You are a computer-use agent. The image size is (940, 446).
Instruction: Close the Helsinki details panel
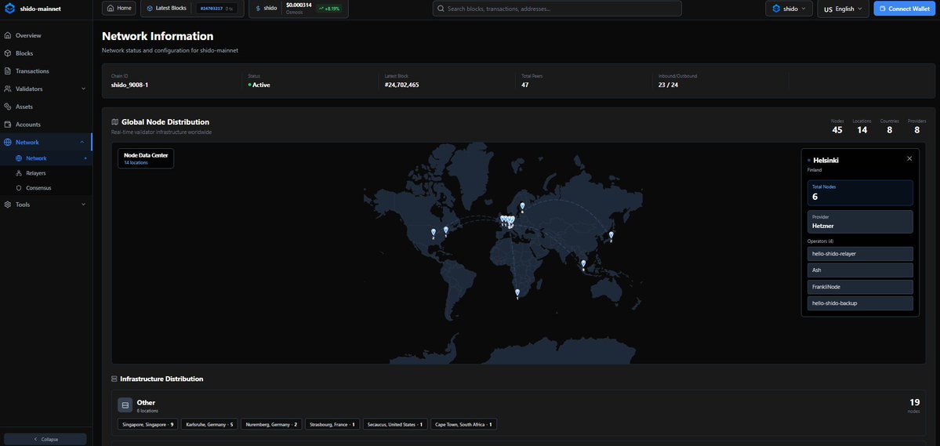(909, 158)
